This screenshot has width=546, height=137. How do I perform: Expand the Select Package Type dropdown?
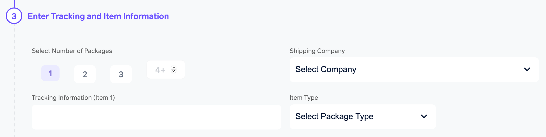362,117
